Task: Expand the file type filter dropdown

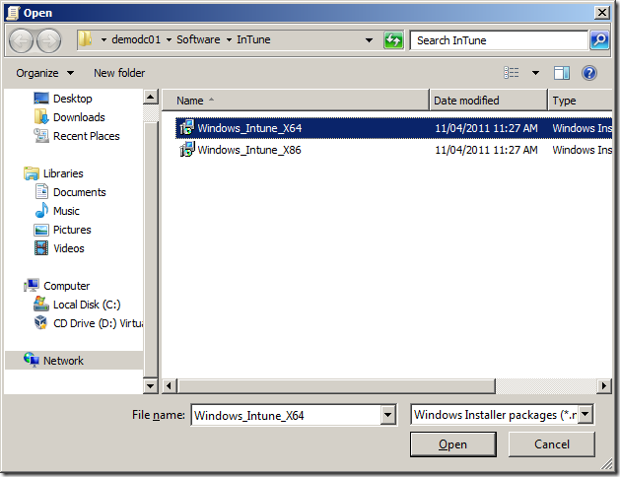Action: tap(586, 415)
